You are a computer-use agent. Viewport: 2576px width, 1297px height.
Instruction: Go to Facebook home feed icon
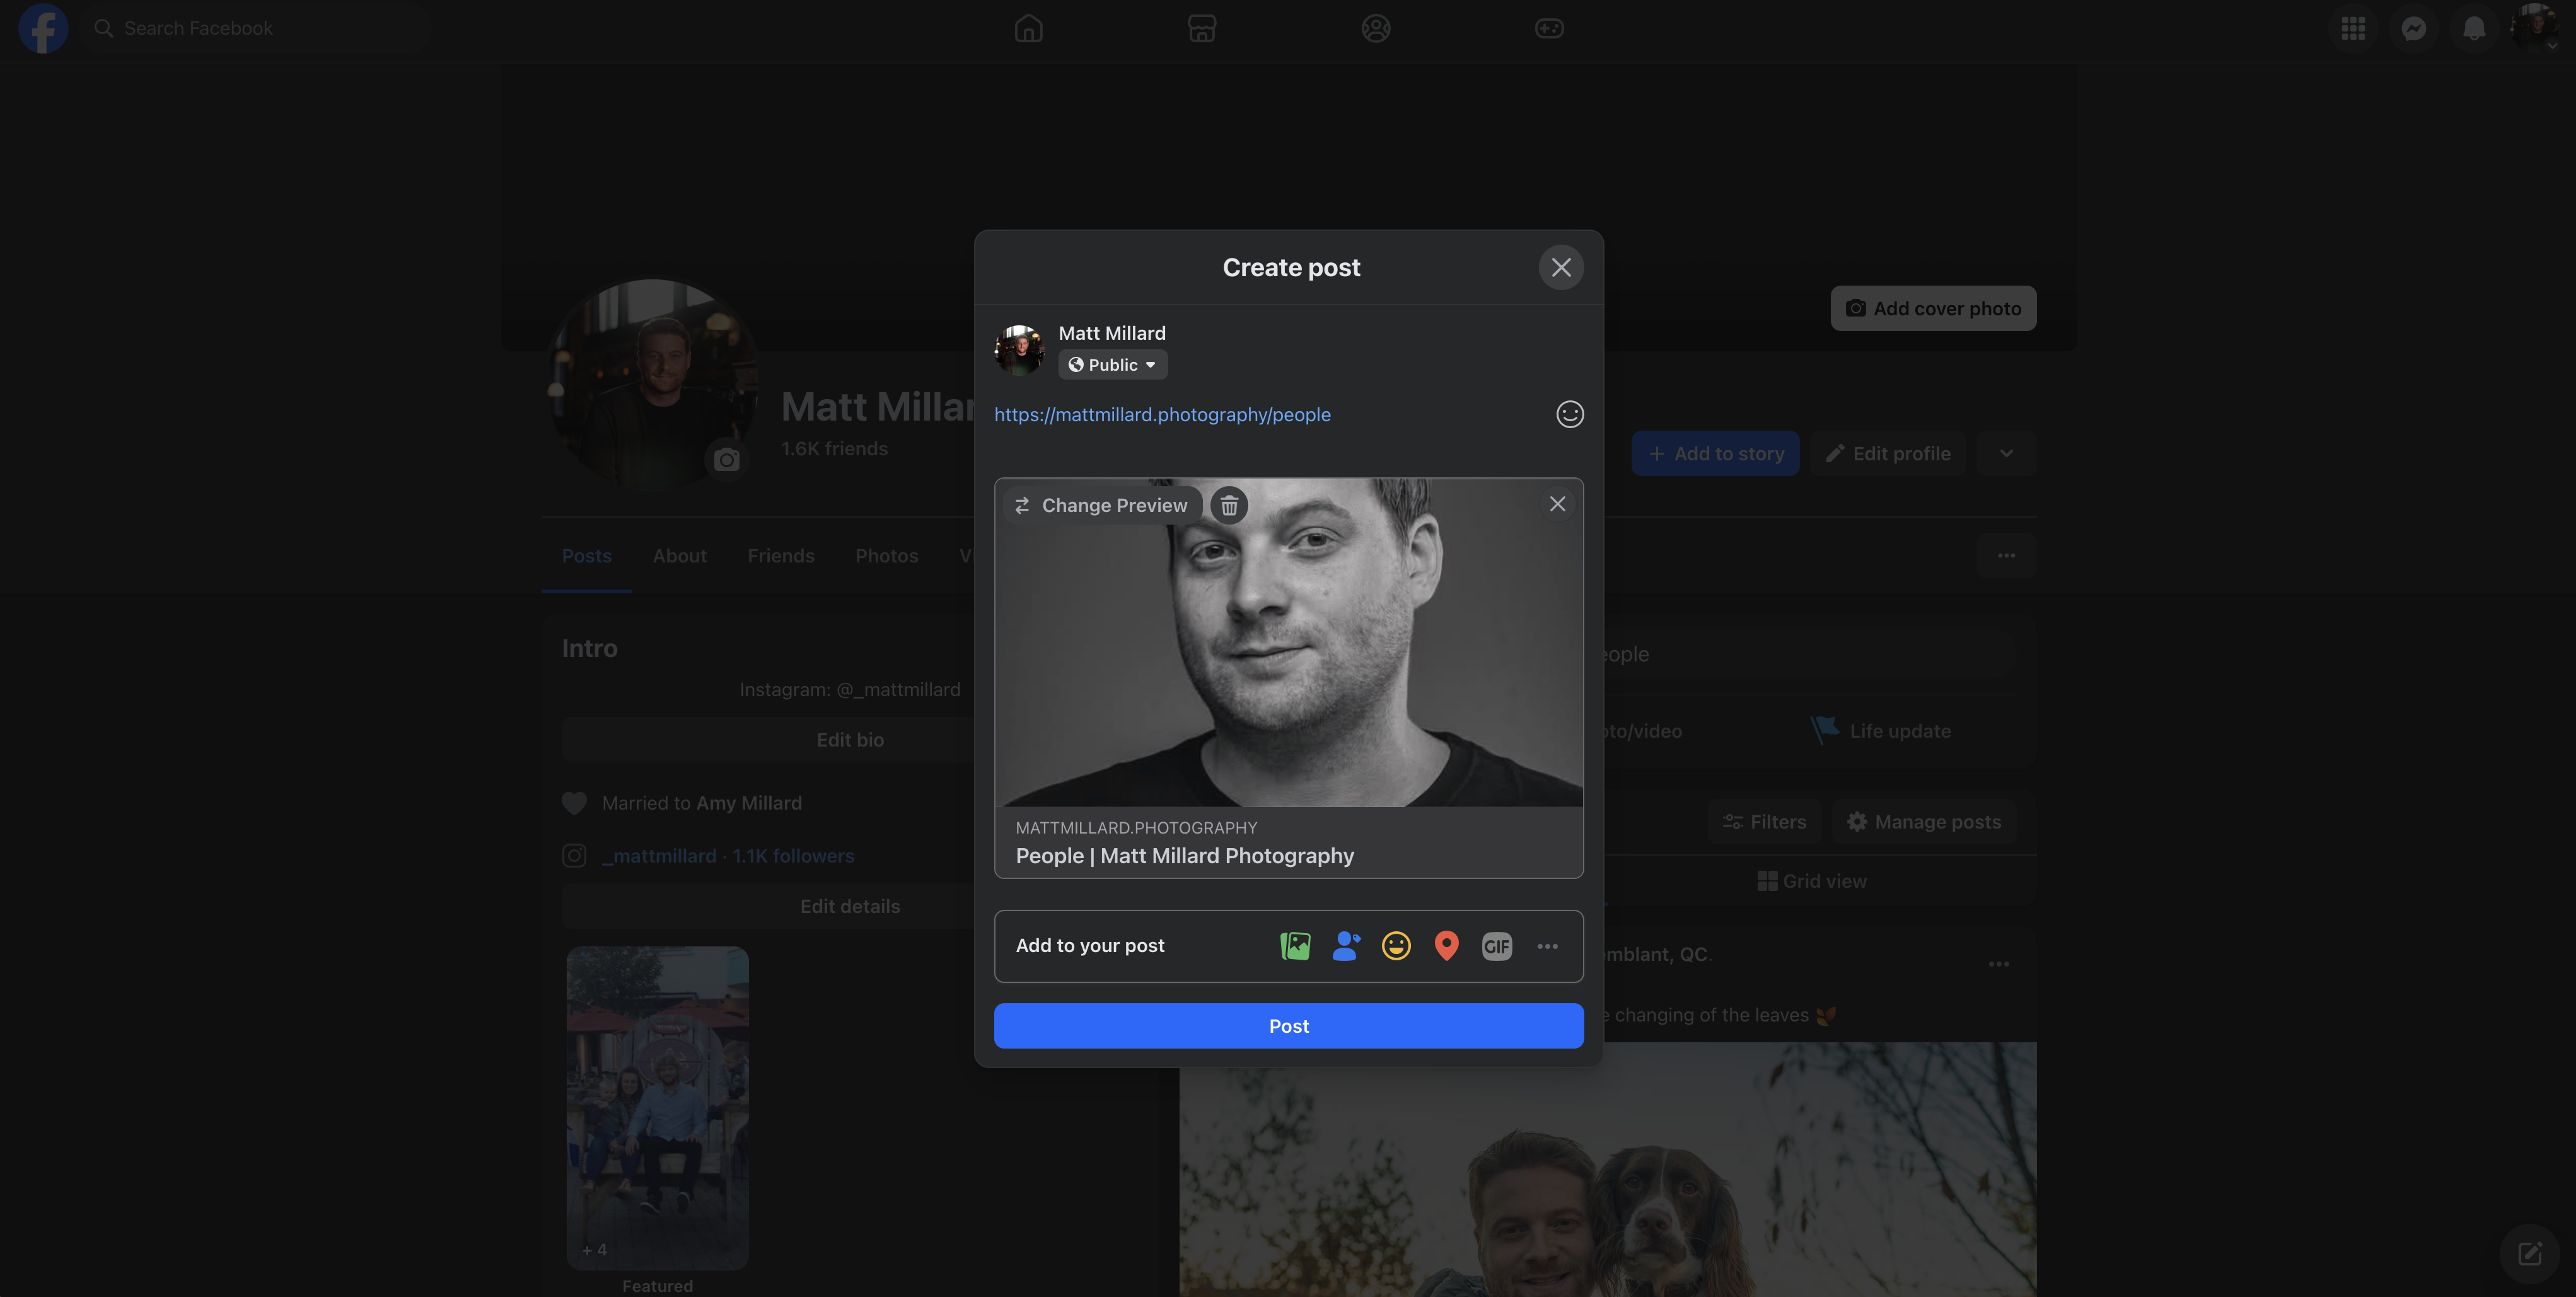[1028, 28]
